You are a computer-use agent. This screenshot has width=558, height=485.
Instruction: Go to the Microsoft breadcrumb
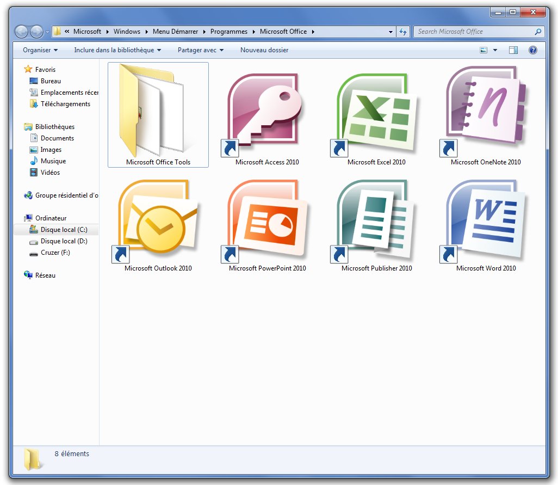pos(87,32)
